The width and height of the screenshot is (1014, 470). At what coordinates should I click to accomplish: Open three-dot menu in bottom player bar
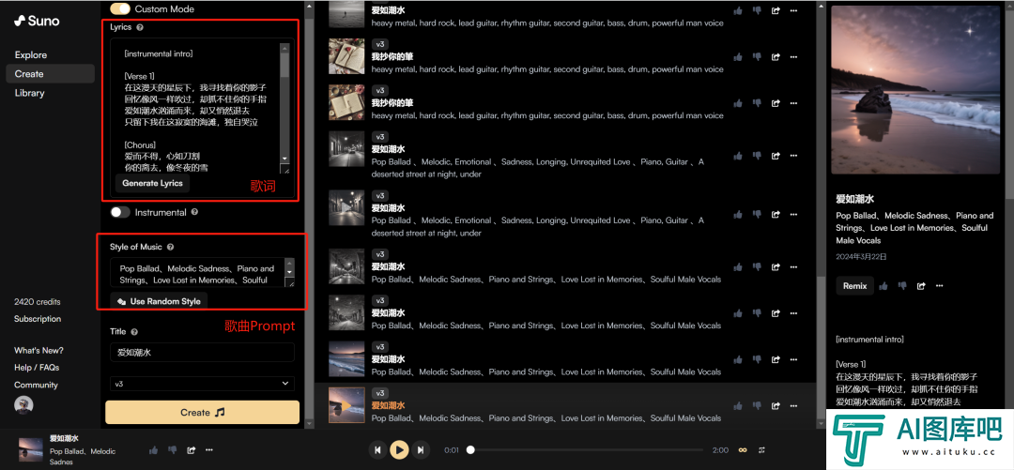(x=209, y=450)
